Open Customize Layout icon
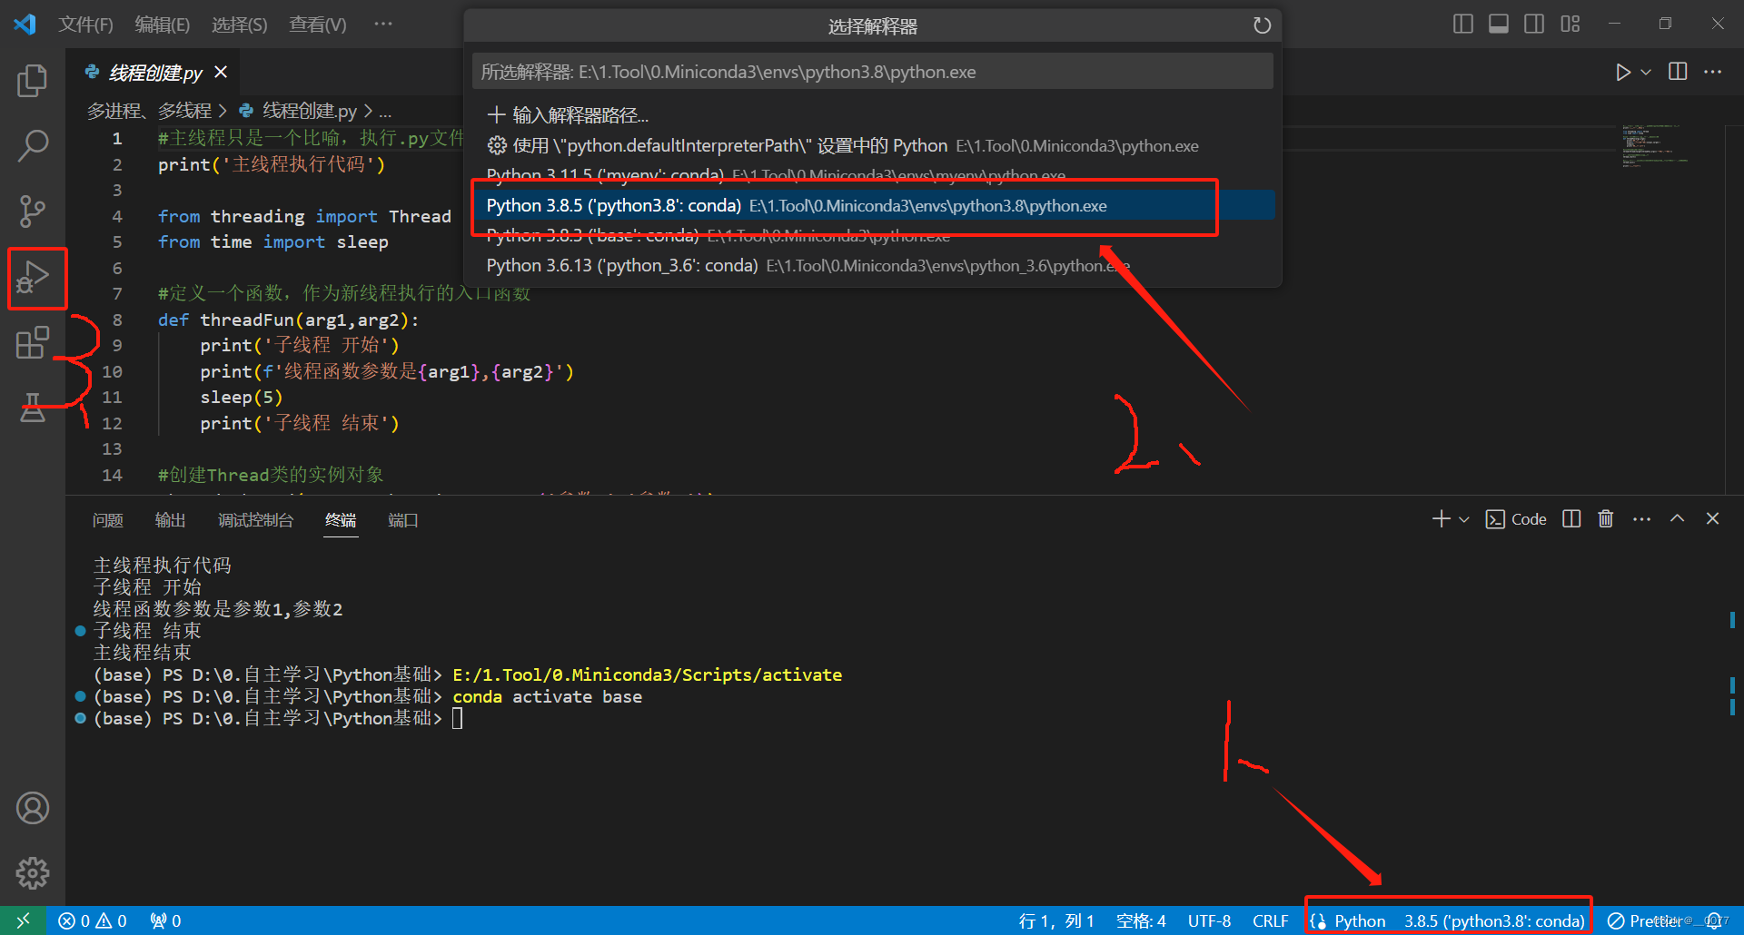1744x935 pixels. [1571, 24]
